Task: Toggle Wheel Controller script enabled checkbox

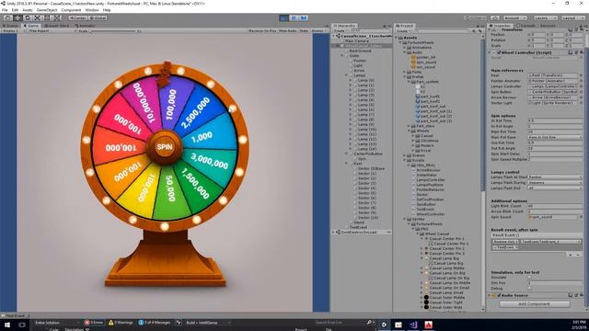Action: (x=499, y=53)
